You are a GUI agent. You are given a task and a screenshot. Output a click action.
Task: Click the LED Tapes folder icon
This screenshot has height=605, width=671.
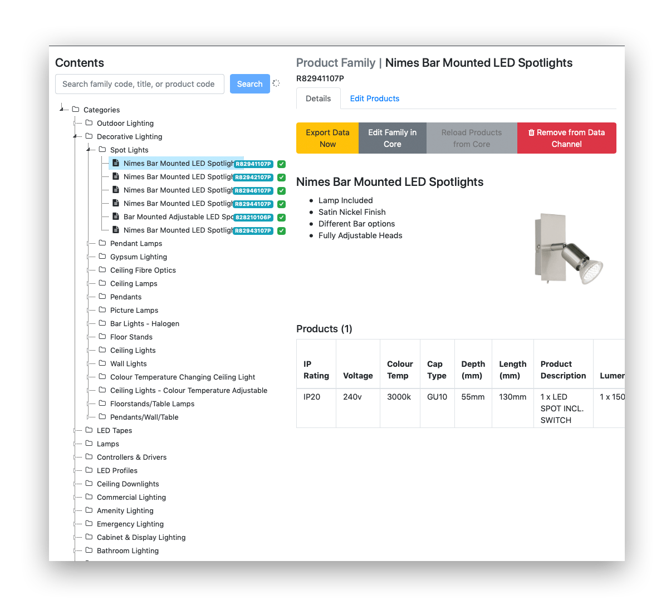(89, 430)
